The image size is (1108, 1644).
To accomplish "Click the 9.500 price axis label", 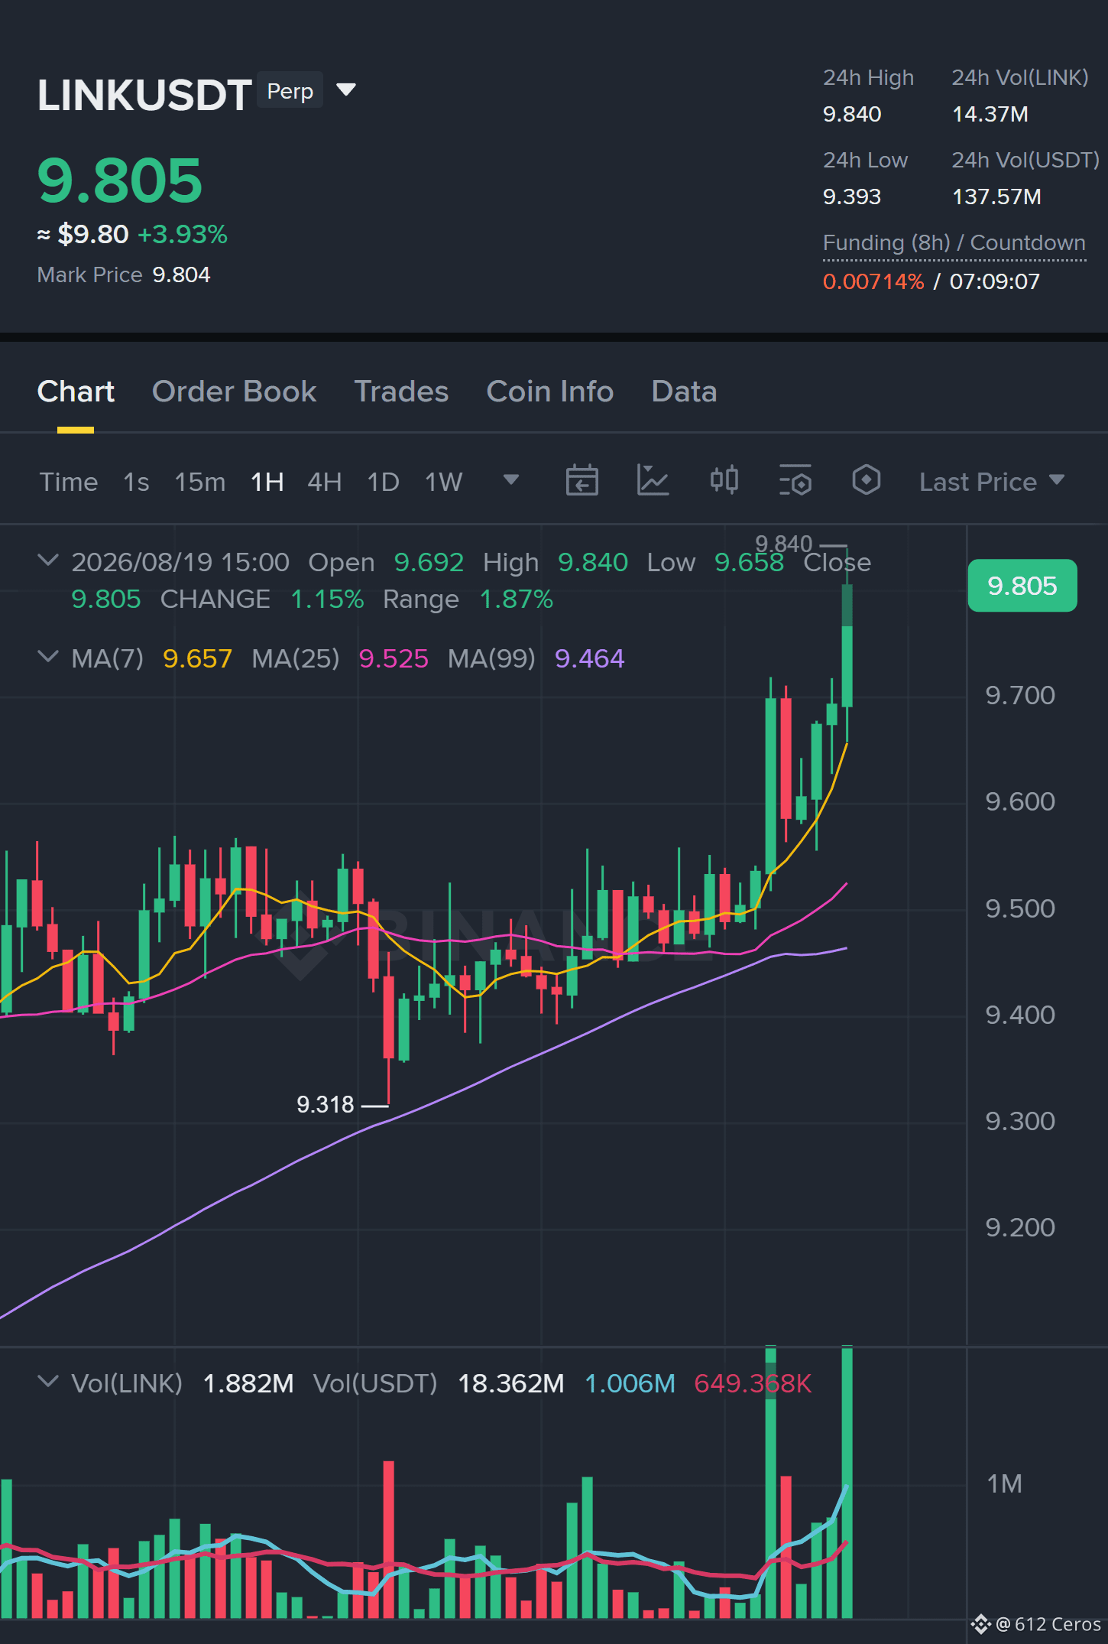I will (1020, 908).
